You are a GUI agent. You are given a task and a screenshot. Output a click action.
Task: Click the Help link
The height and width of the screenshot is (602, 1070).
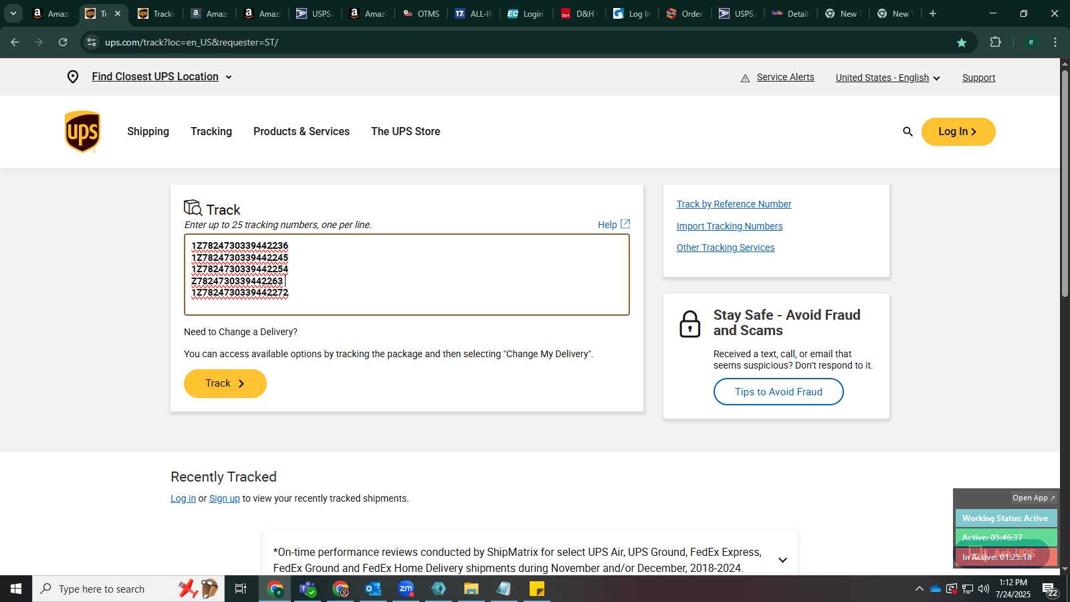(x=613, y=225)
